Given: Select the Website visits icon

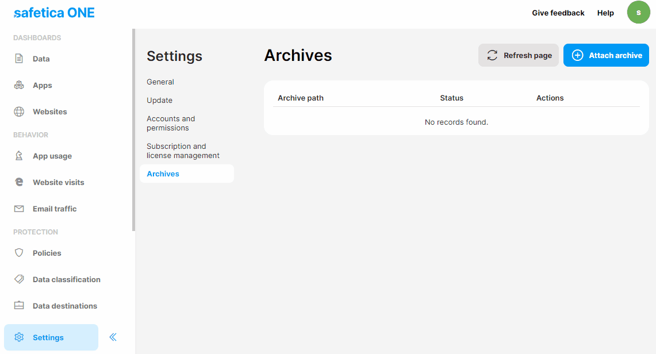Looking at the screenshot, I should 18,182.
